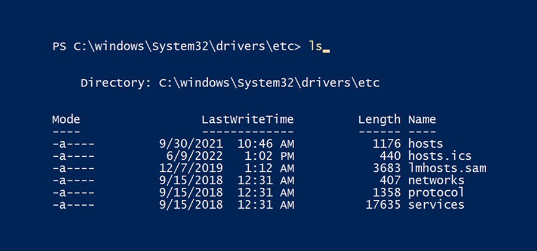The image size is (537, 251).
Task: Place cursor after the ls command
Action: point(326,46)
